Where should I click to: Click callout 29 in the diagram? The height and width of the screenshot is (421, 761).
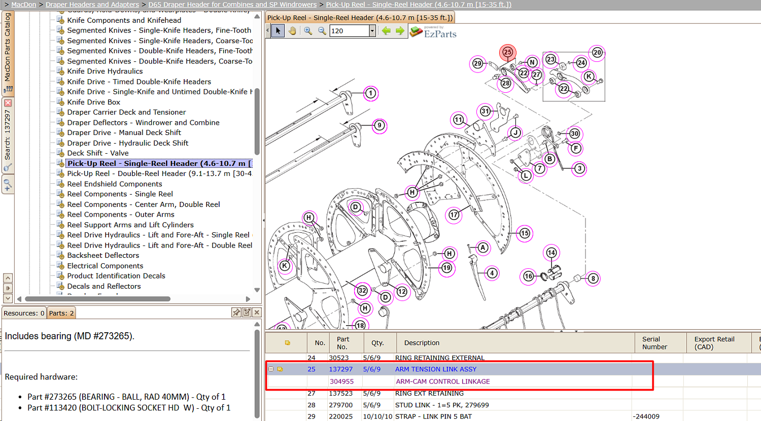477,63
